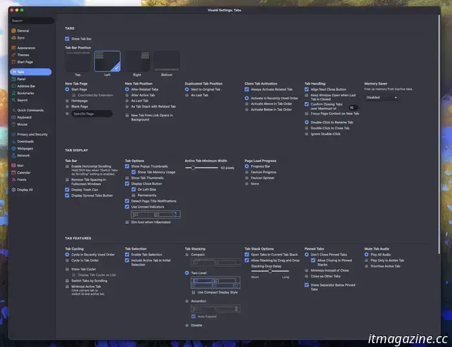Select Minimise Instead of Close

307,271
